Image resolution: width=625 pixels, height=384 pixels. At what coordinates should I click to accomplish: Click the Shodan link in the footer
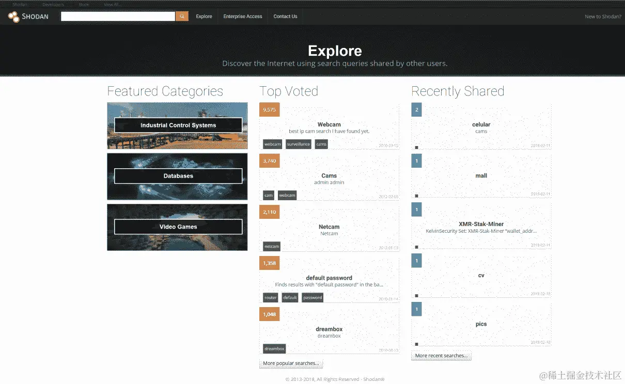[x=374, y=379]
